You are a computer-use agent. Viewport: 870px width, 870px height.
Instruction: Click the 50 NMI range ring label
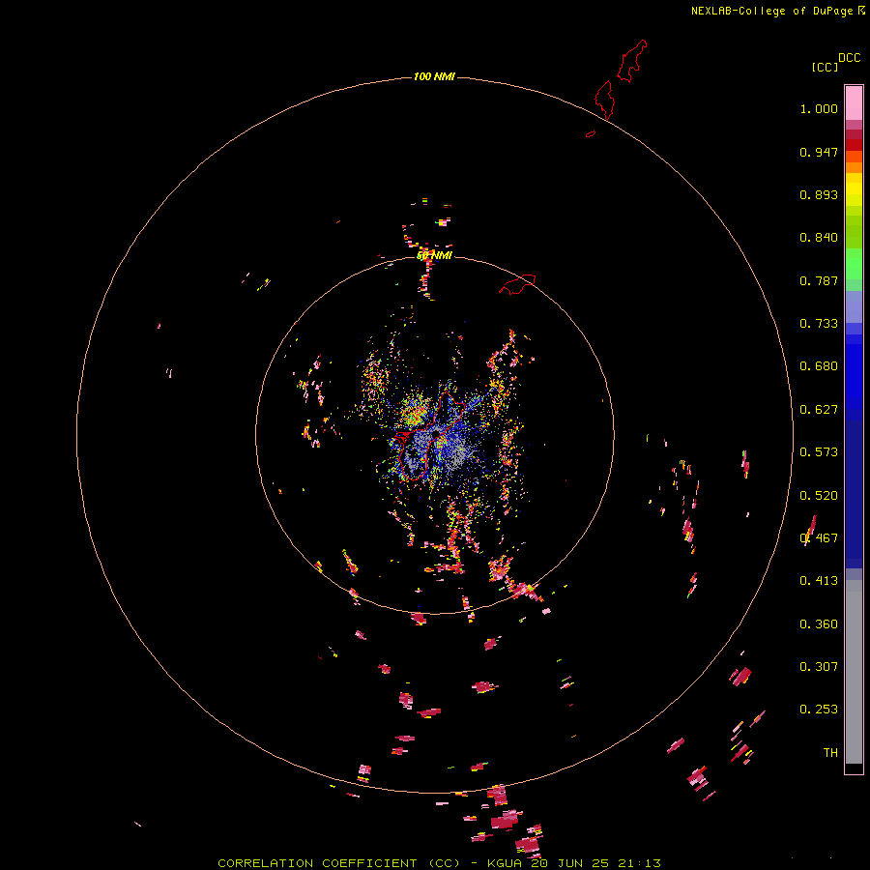click(x=434, y=255)
